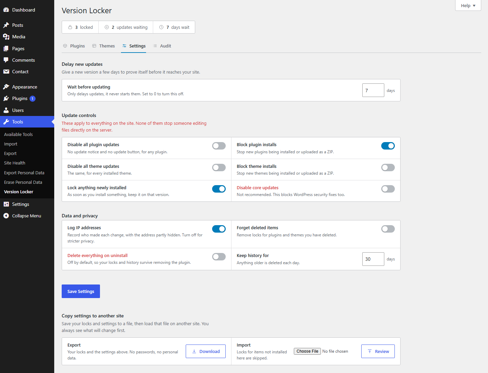Click the Wait before updating days field
Image resolution: width=488 pixels, height=373 pixels.
pos(373,90)
